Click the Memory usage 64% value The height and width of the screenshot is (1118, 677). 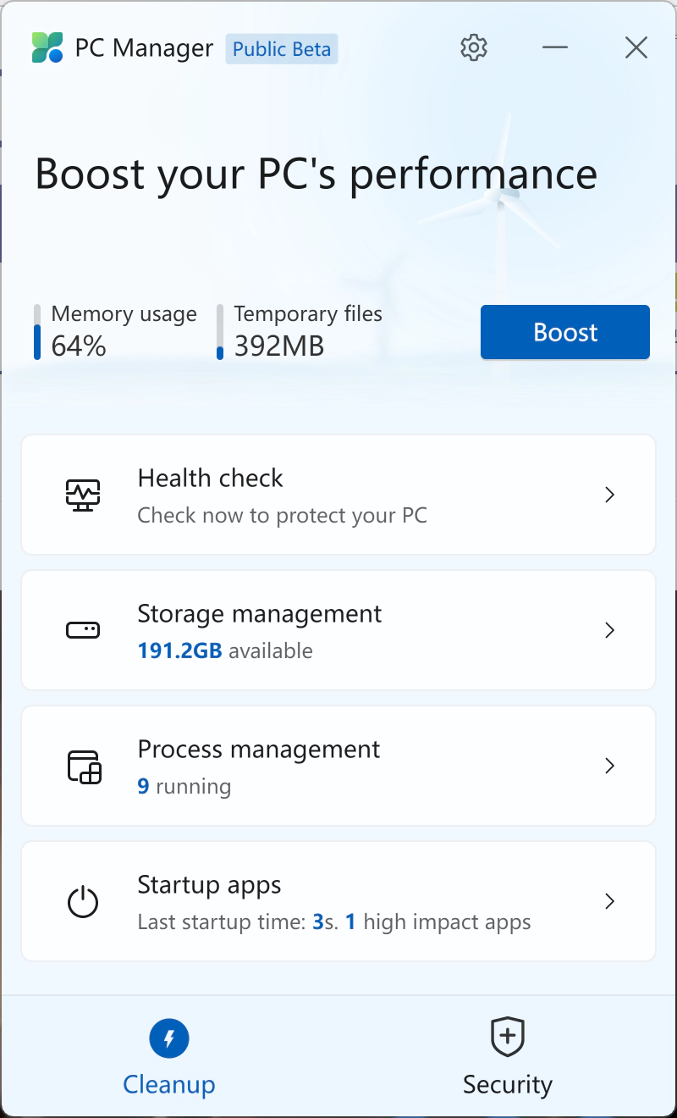pyautogui.click(x=79, y=346)
